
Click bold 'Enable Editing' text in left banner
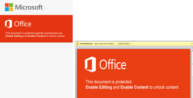(x=14, y=36)
